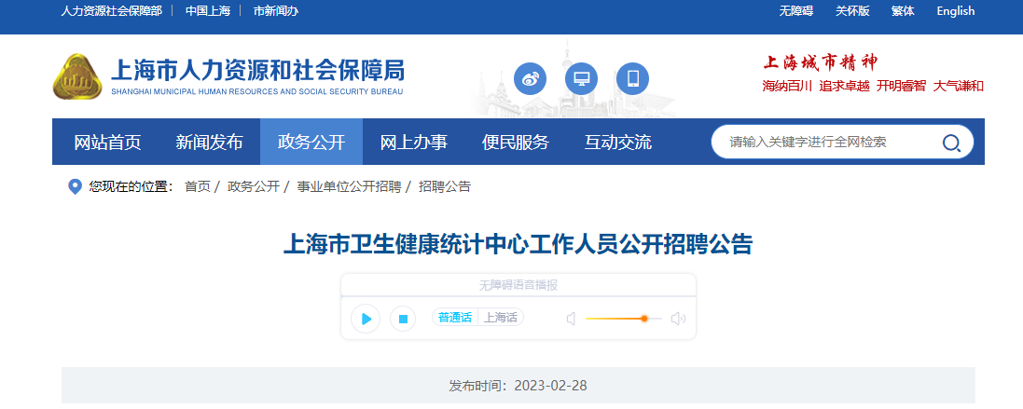
Task: Open 政务公开 navigation menu
Action: [311, 143]
